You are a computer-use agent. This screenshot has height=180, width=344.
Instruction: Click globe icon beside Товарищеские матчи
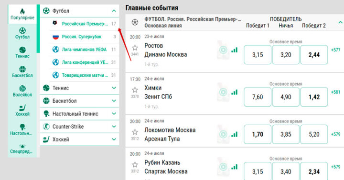(x=56, y=75)
